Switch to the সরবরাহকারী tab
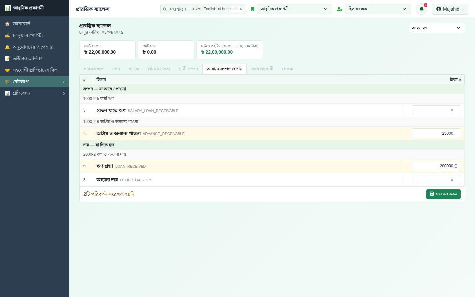The width and height of the screenshot is (475, 297). click(262, 69)
